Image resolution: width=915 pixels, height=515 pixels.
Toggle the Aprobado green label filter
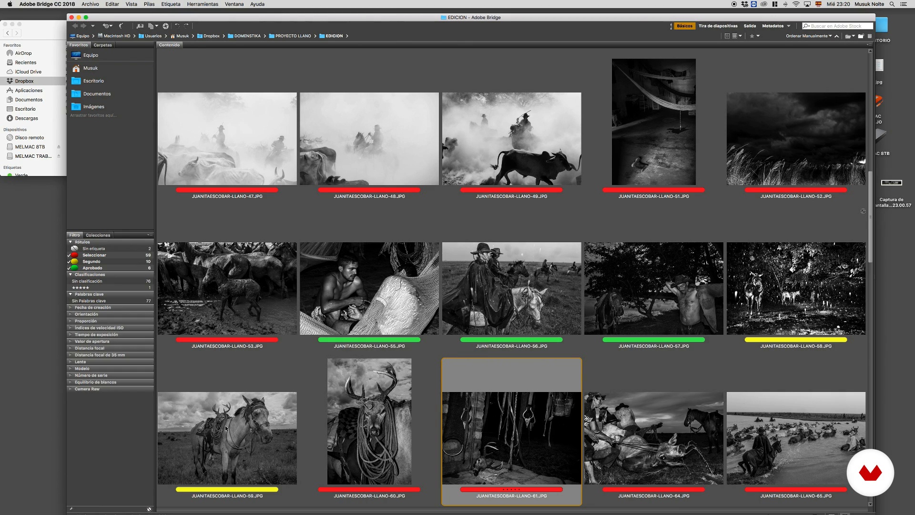pos(92,268)
